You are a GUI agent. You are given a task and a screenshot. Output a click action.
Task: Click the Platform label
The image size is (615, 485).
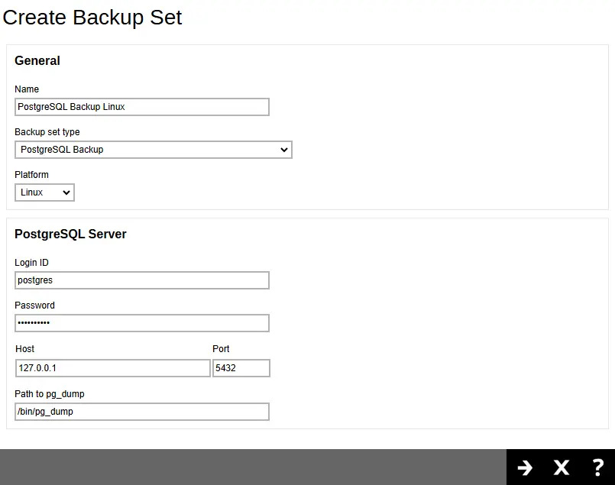coord(32,174)
